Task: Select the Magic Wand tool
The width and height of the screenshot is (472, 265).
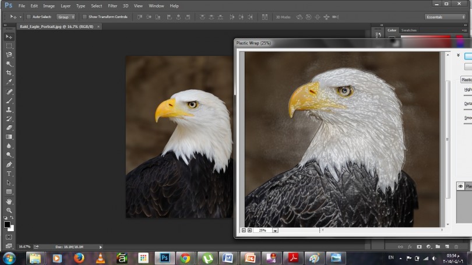Action: click(x=9, y=63)
